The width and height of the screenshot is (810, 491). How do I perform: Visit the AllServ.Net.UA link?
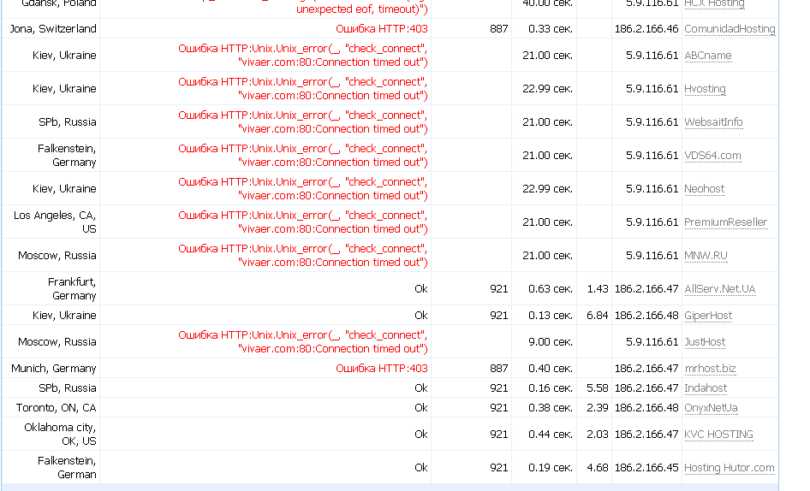(x=719, y=289)
